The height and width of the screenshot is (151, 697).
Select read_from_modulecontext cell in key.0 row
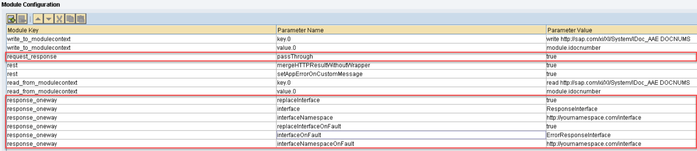tap(141, 83)
